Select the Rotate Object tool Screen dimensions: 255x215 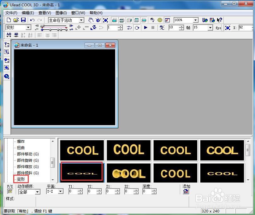pyautogui.click(x=98, y=20)
